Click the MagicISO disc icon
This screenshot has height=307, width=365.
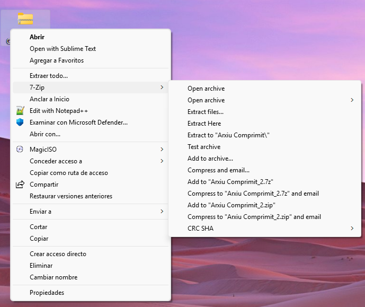point(20,150)
